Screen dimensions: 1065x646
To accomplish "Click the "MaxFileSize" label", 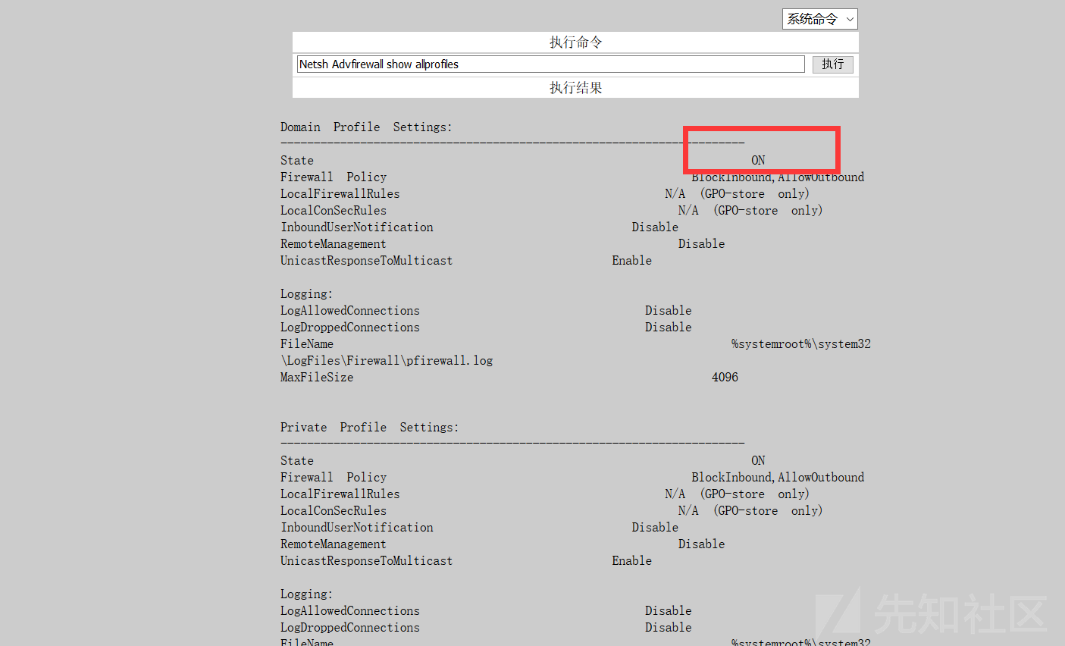I will tap(316, 378).
